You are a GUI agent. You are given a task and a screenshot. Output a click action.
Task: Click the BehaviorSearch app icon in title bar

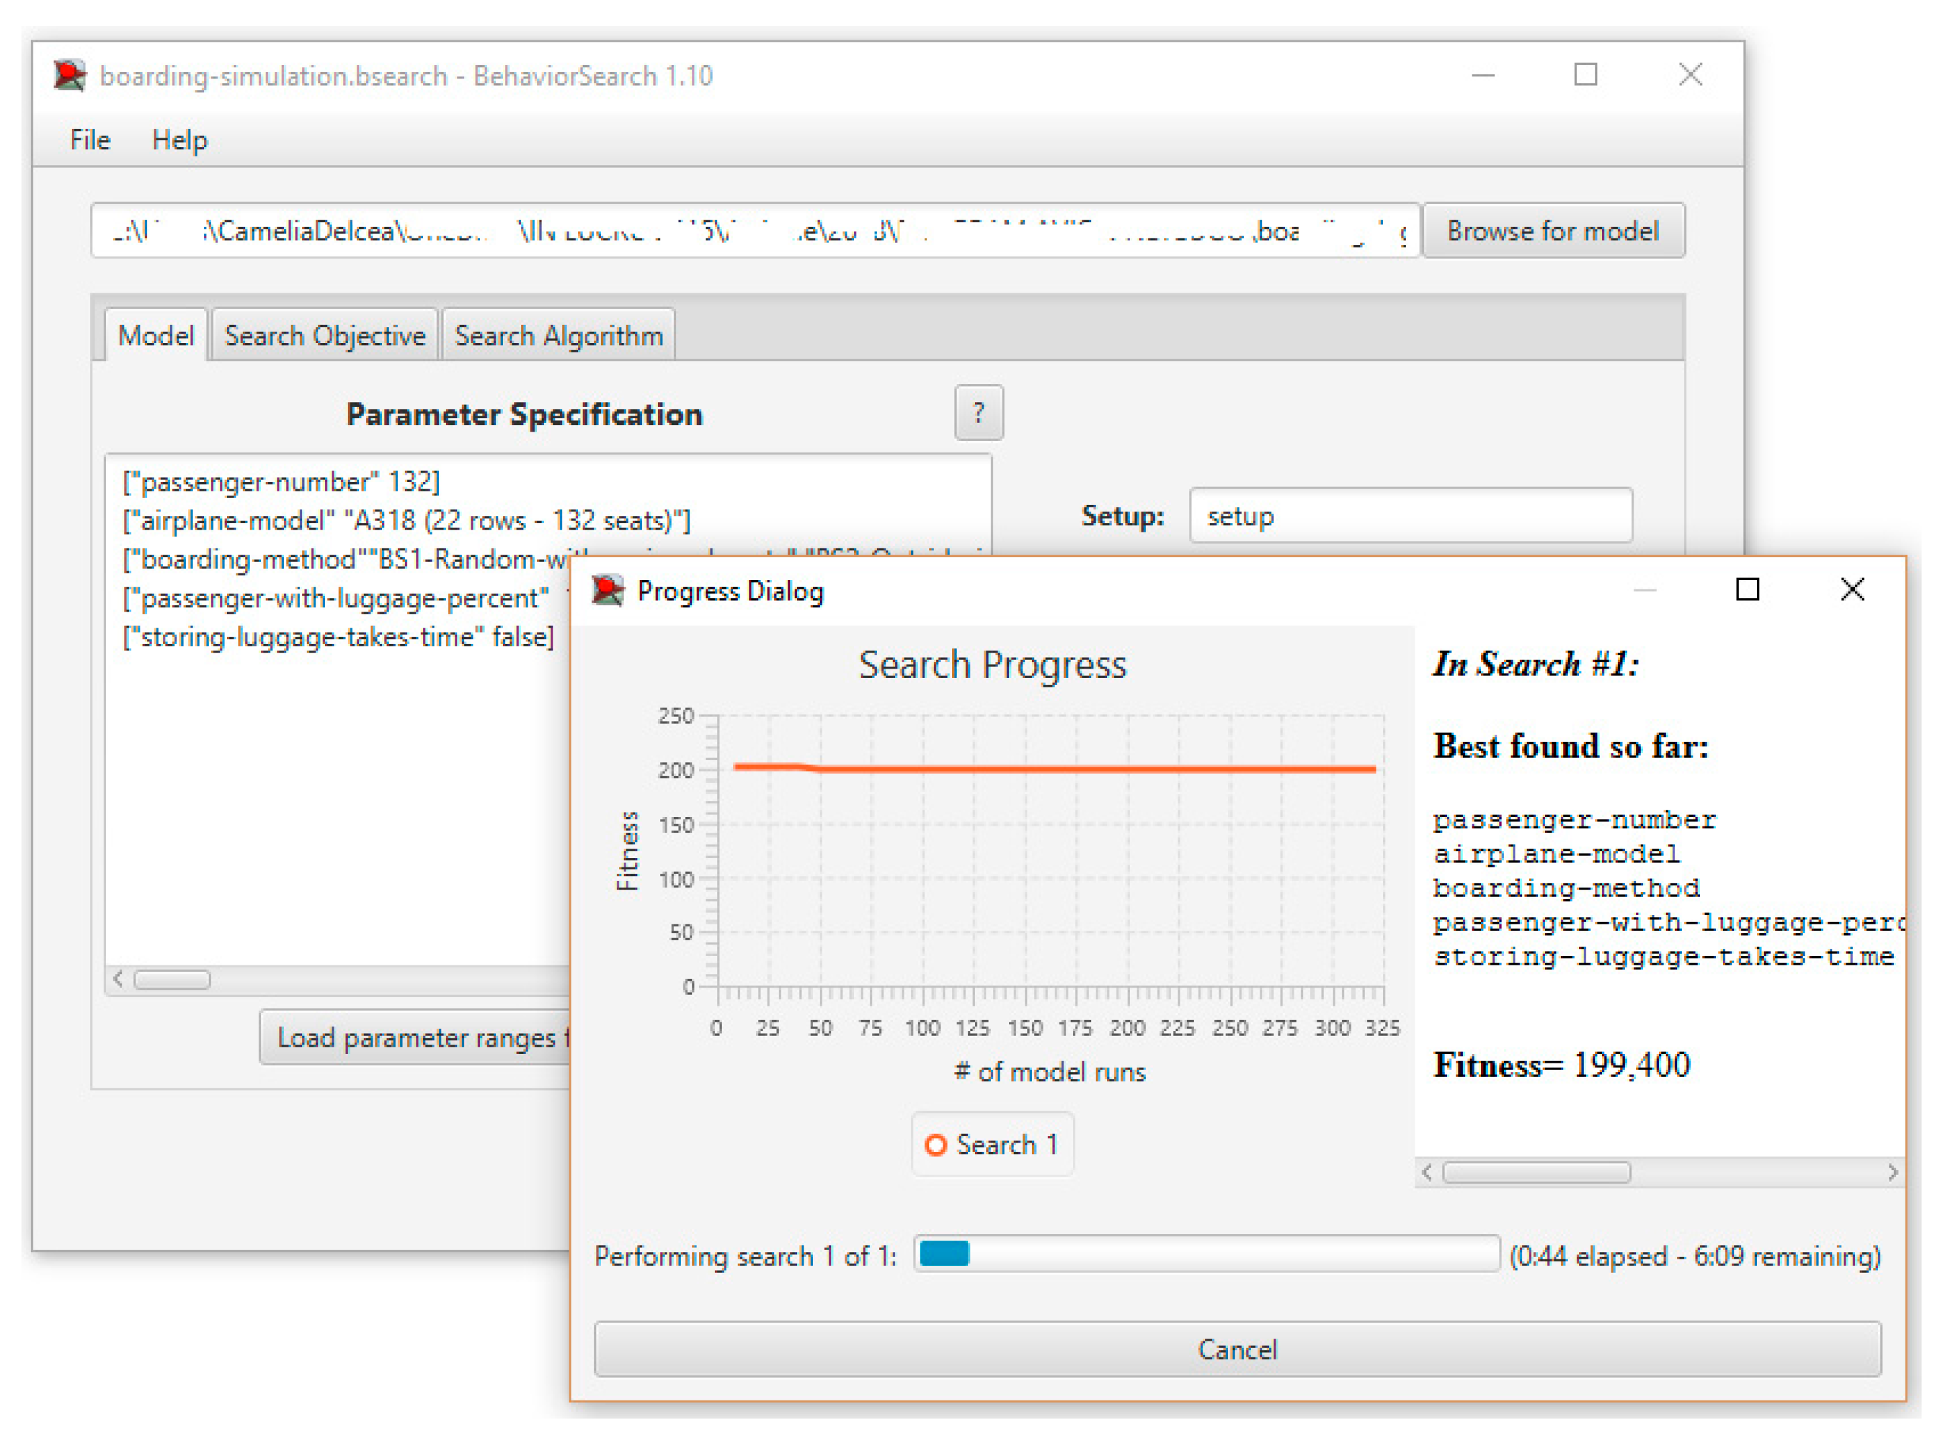point(70,76)
